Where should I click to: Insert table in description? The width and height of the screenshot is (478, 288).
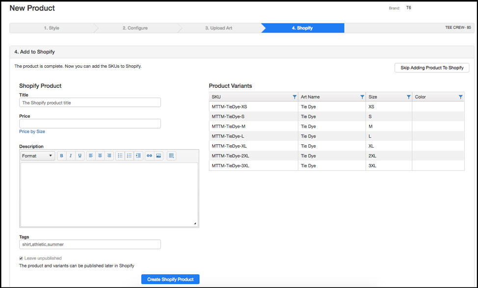tap(172, 156)
